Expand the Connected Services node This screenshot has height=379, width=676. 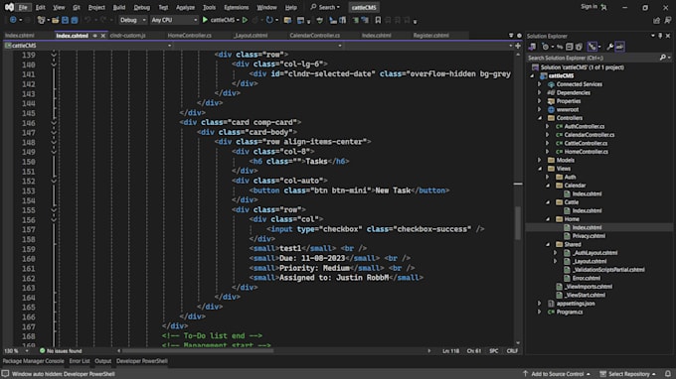tap(539, 84)
